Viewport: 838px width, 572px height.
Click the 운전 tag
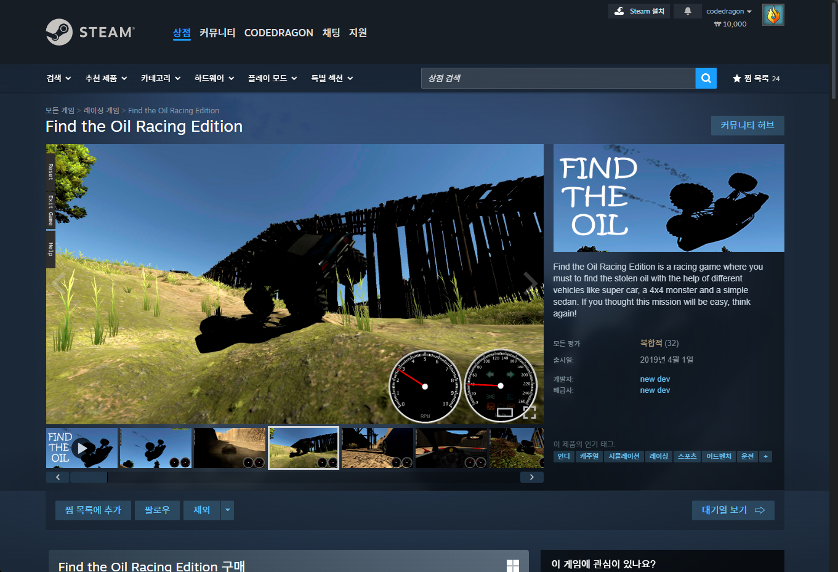747,456
